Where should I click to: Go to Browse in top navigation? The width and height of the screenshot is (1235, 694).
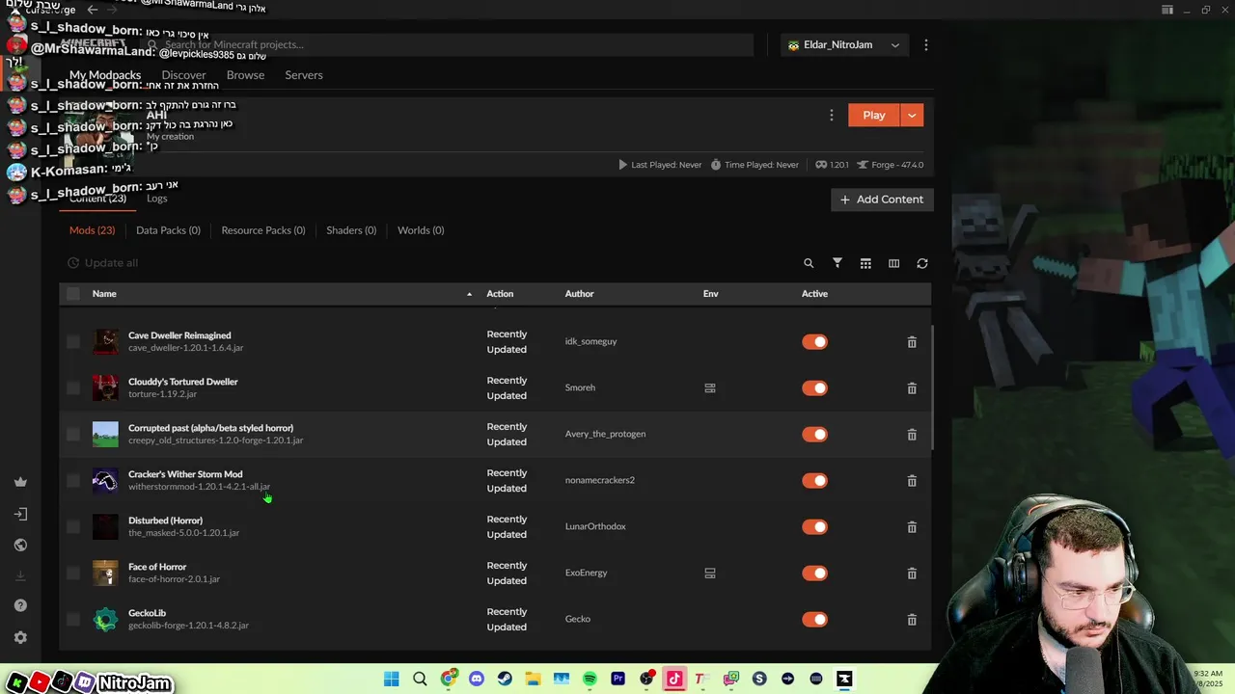pyautogui.click(x=245, y=75)
